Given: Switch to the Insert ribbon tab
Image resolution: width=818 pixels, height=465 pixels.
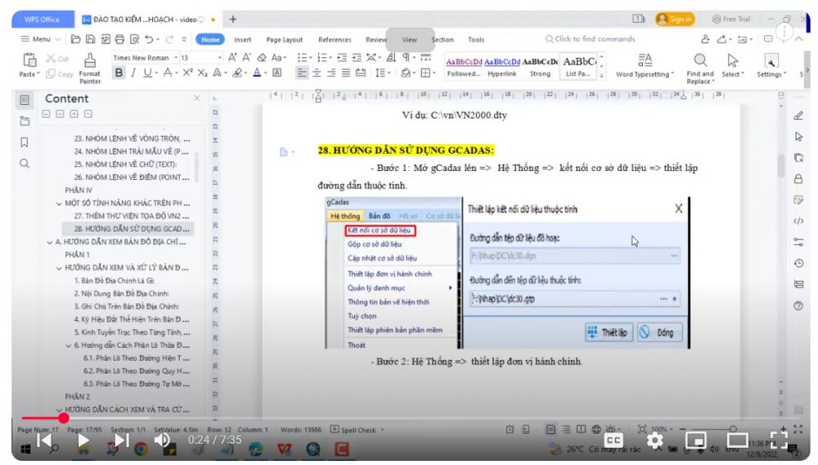Looking at the screenshot, I should pos(242,39).
